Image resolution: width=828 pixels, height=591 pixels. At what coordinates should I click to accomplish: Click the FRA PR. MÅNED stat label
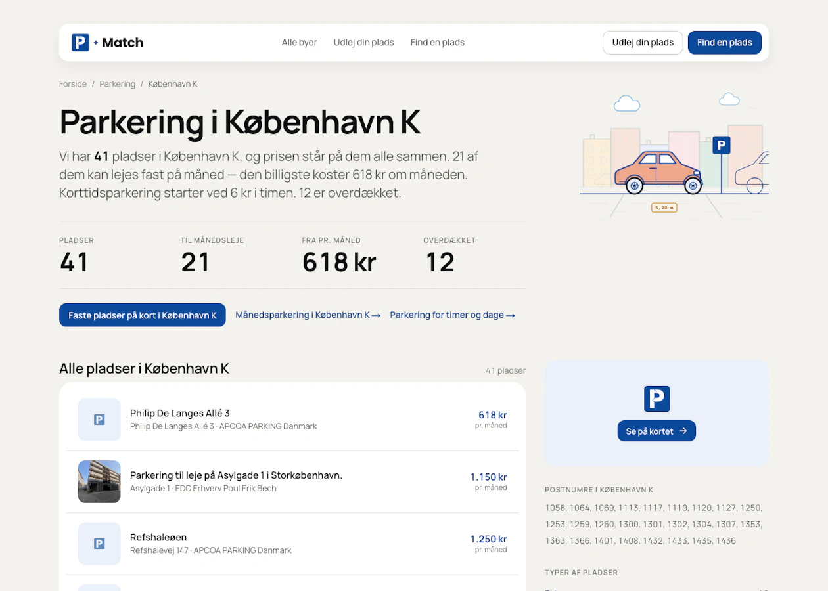click(x=331, y=240)
